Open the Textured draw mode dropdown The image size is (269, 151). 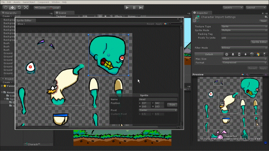pos(68,16)
